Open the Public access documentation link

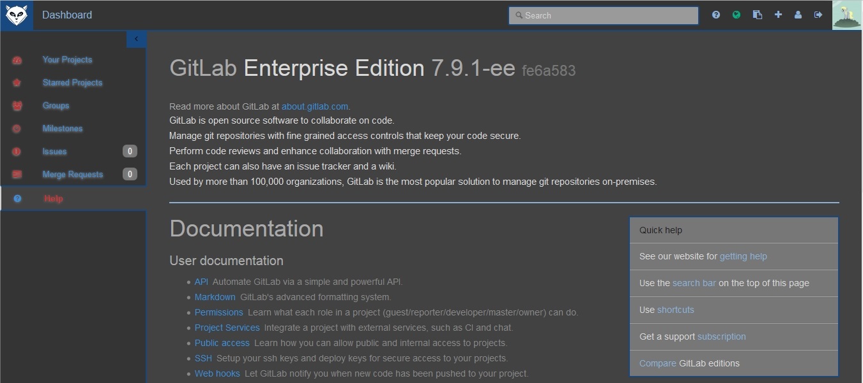pos(222,343)
